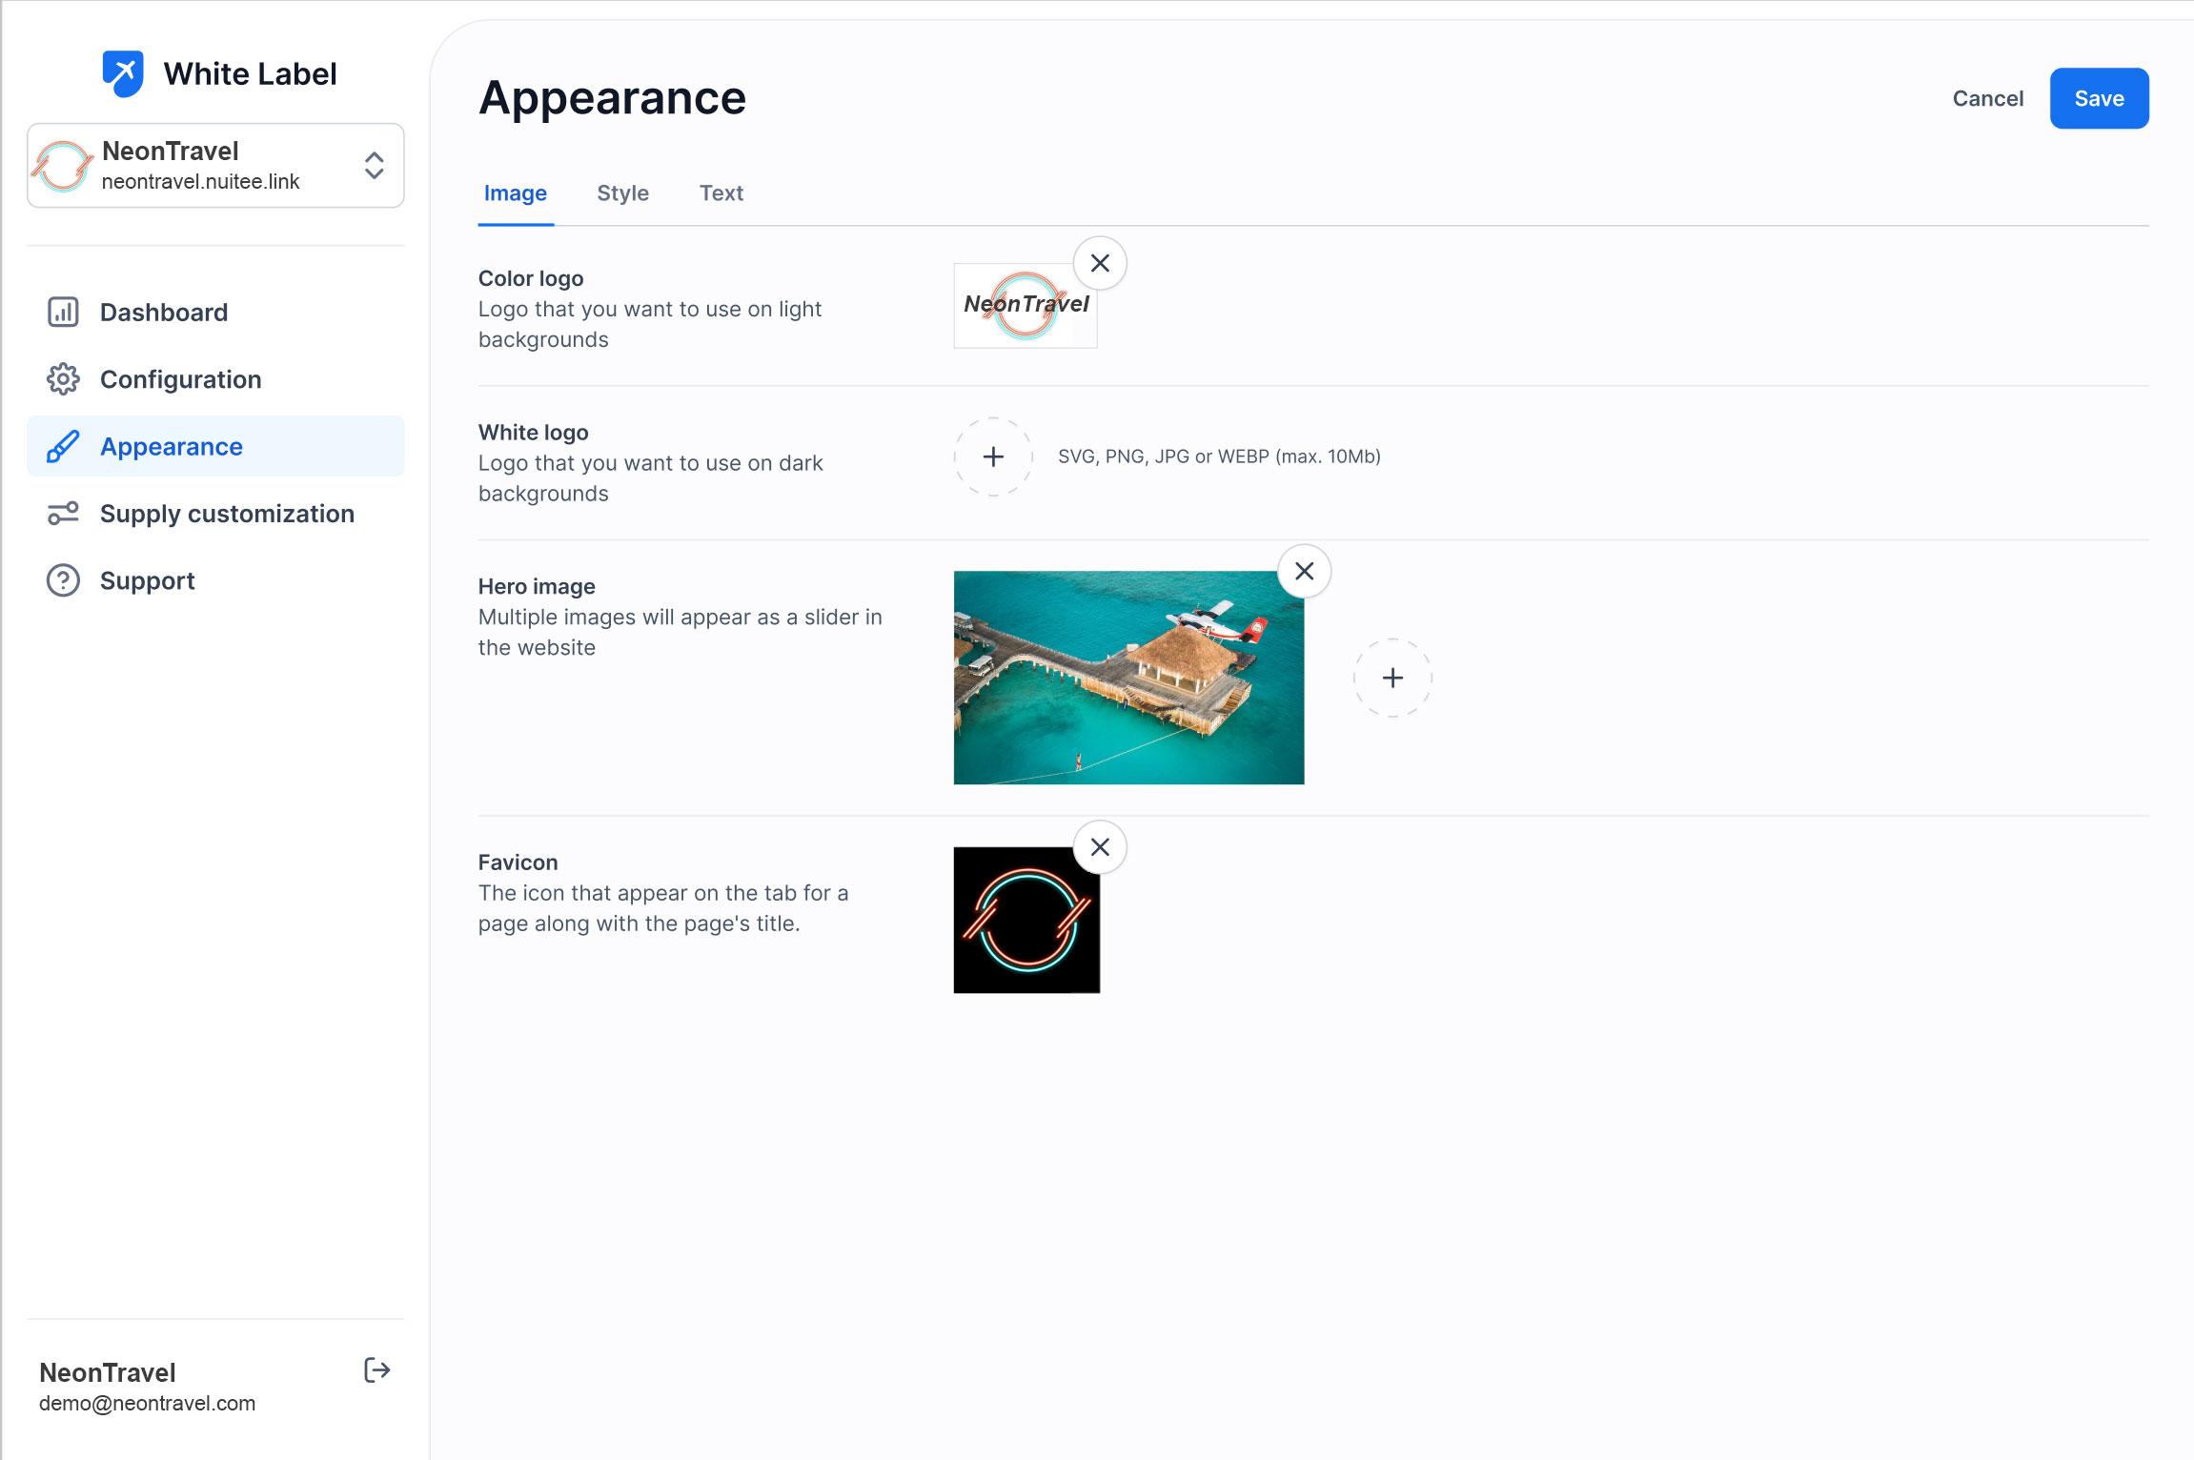Screen dimensions: 2194x1460
Task: Click the neon favicon thumbnail
Action: (x=1026, y=920)
